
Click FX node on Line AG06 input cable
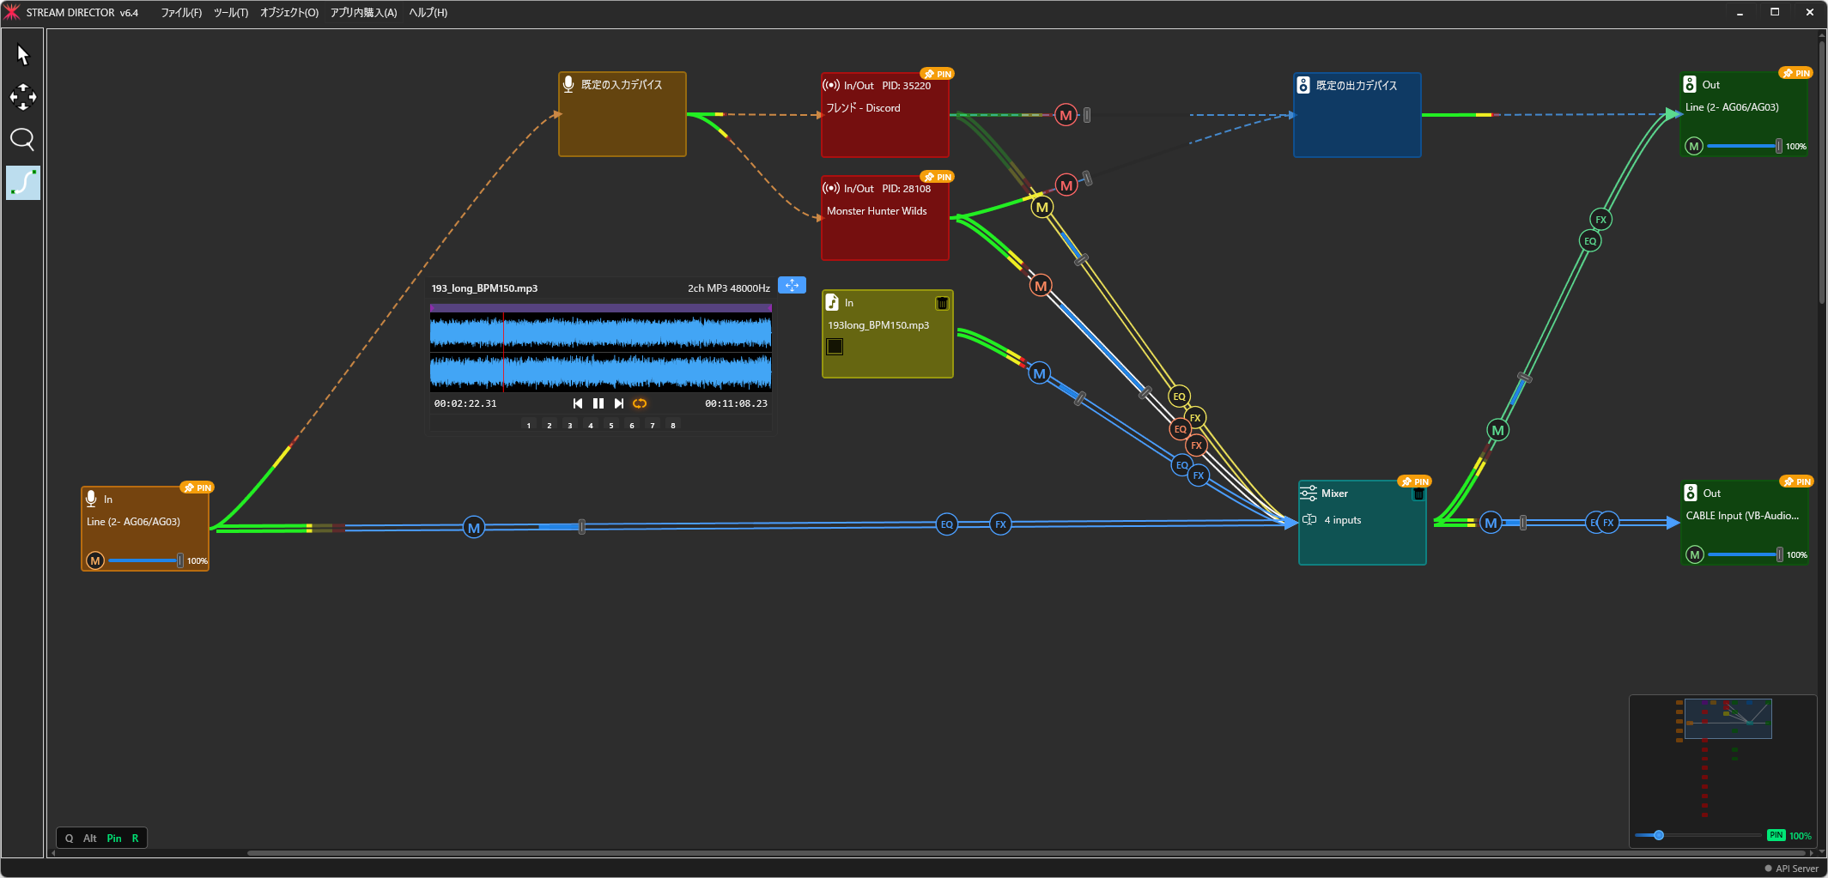(x=1000, y=524)
